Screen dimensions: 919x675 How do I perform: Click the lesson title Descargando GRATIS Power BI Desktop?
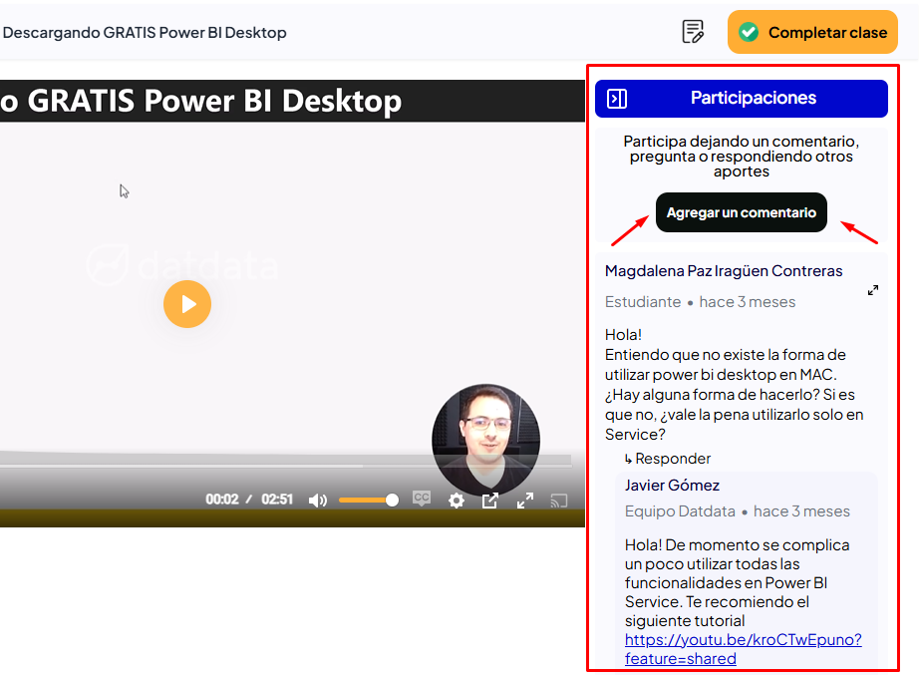[x=145, y=32]
